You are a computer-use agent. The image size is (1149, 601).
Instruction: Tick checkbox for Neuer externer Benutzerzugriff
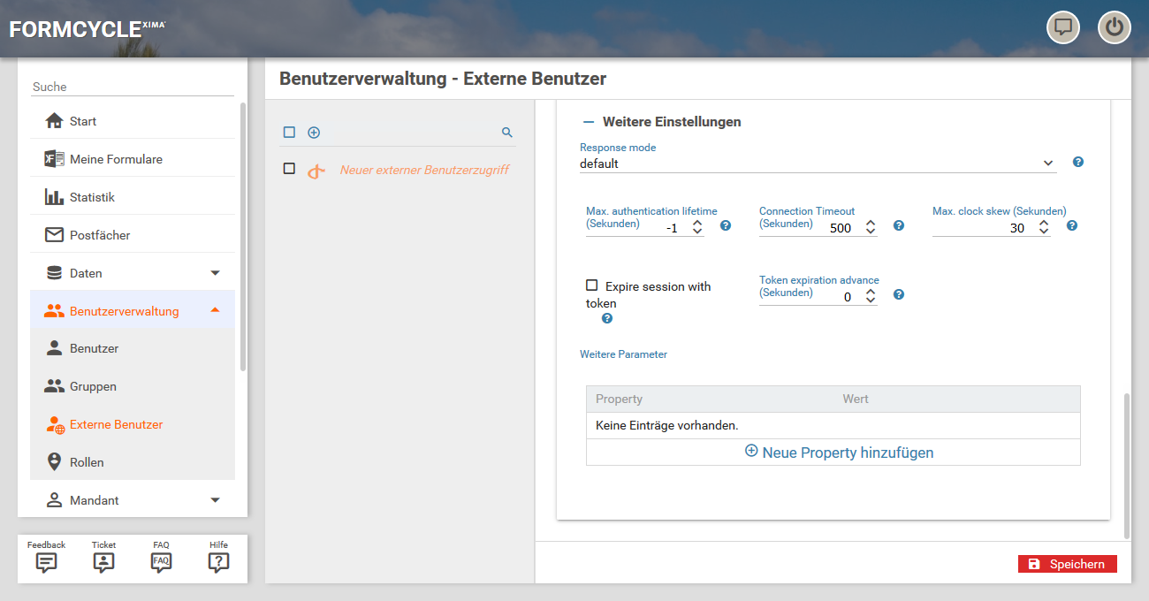coord(289,169)
